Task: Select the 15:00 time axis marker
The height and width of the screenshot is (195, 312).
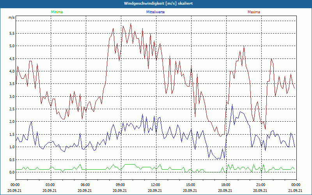Action: [x=190, y=185]
